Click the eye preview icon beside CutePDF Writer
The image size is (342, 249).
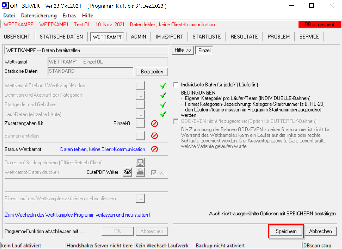(x=128, y=172)
